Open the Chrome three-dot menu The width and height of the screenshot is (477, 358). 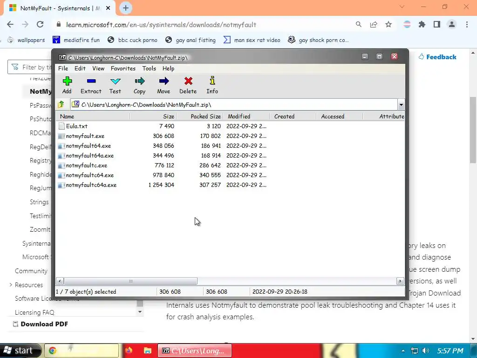(x=467, y=24)
